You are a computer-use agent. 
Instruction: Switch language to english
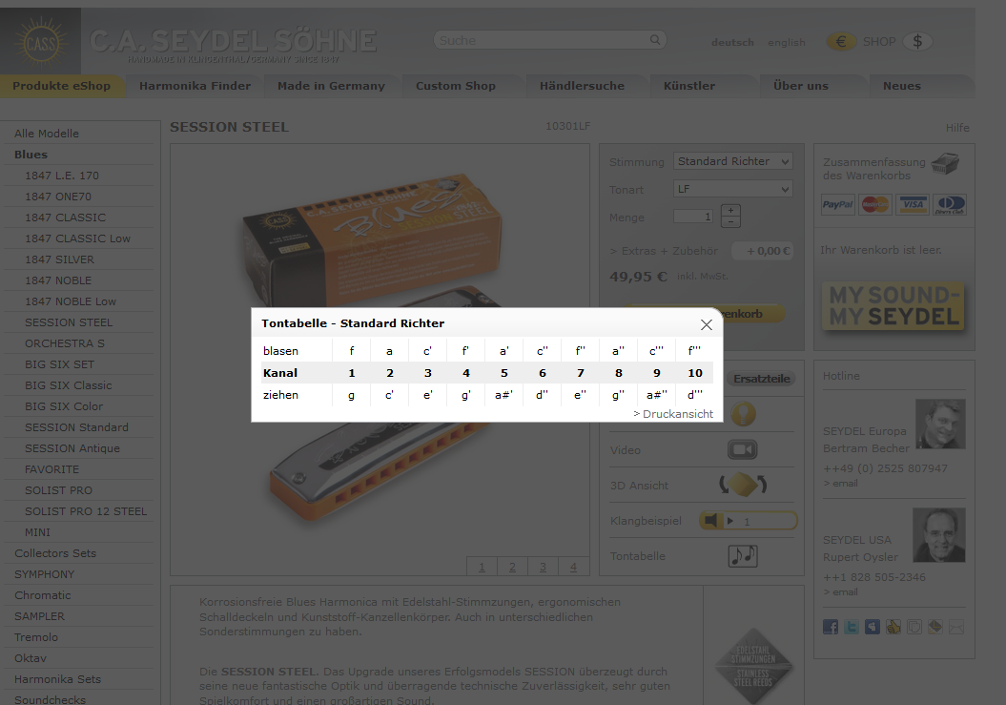tap(787, 42)
